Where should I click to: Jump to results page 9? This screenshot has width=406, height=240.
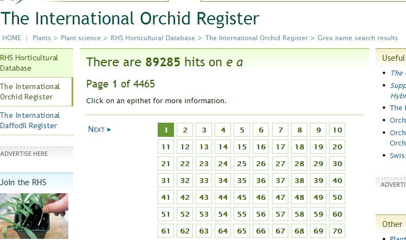click(319, 130)
